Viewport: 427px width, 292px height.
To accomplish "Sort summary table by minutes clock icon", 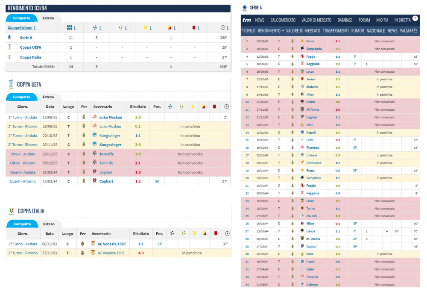I will point(225,27).
